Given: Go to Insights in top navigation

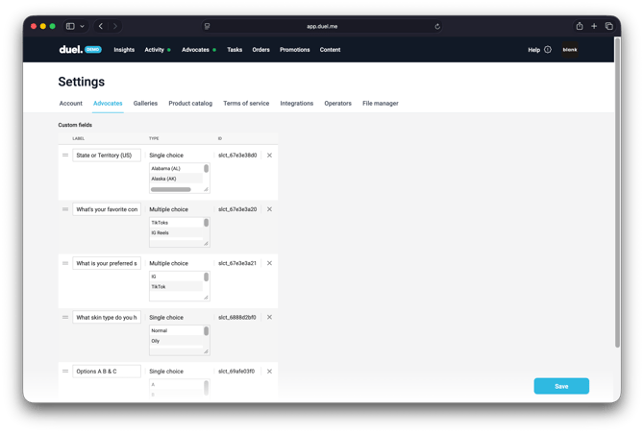Looking at the screenshot, I should pyautogui.click(x=124, y=50).
